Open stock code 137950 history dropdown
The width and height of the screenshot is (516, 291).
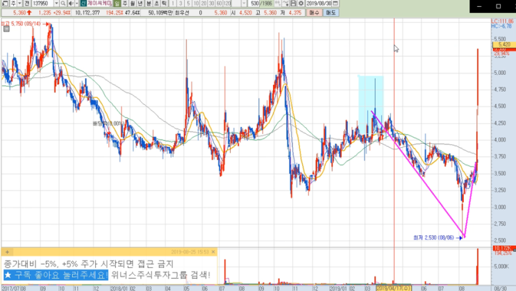56,3
